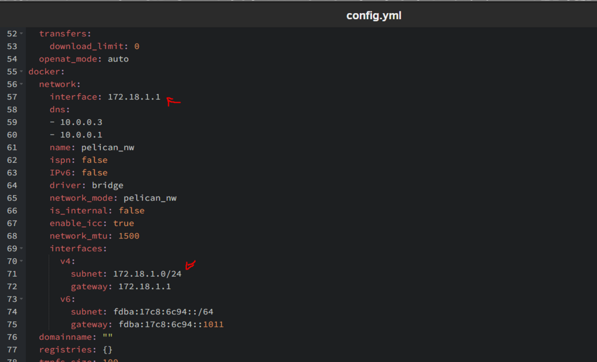Place cursor on subnet 172.18.1.0/24
The height and width of the screenshot is (362, 597).
point(147,274)
